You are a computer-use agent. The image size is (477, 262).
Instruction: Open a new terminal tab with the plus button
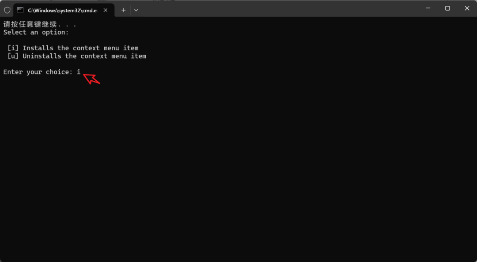(x=124, y=10)
